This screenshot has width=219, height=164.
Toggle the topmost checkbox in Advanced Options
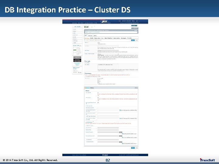tap(98, 93)
